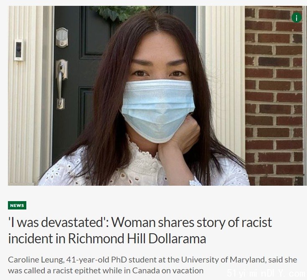The width and height of the screenshot is (307, 280).
Task: Click the green info icon on photo
Action: pyautogui.click(x=297, y=18)
